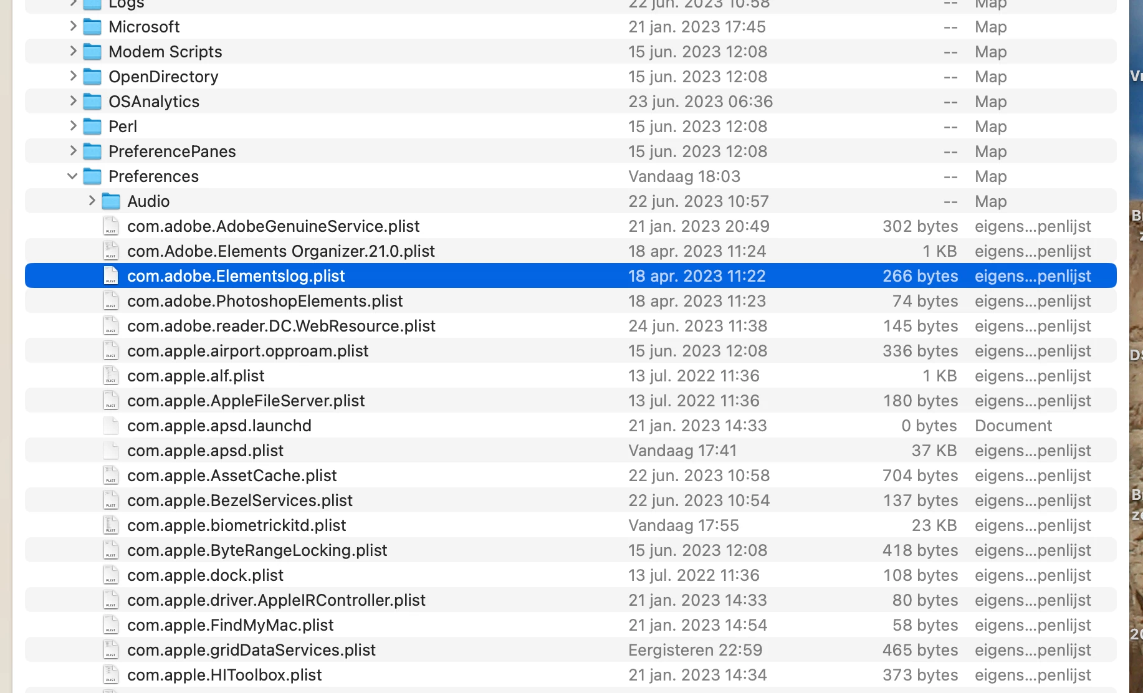Click the Eergisteren 22:59 modified date

(695, 650)
